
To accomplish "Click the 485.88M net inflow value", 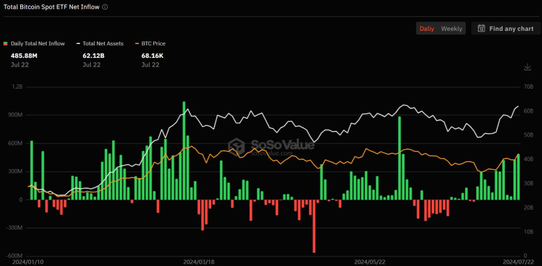I will [24, 56].
